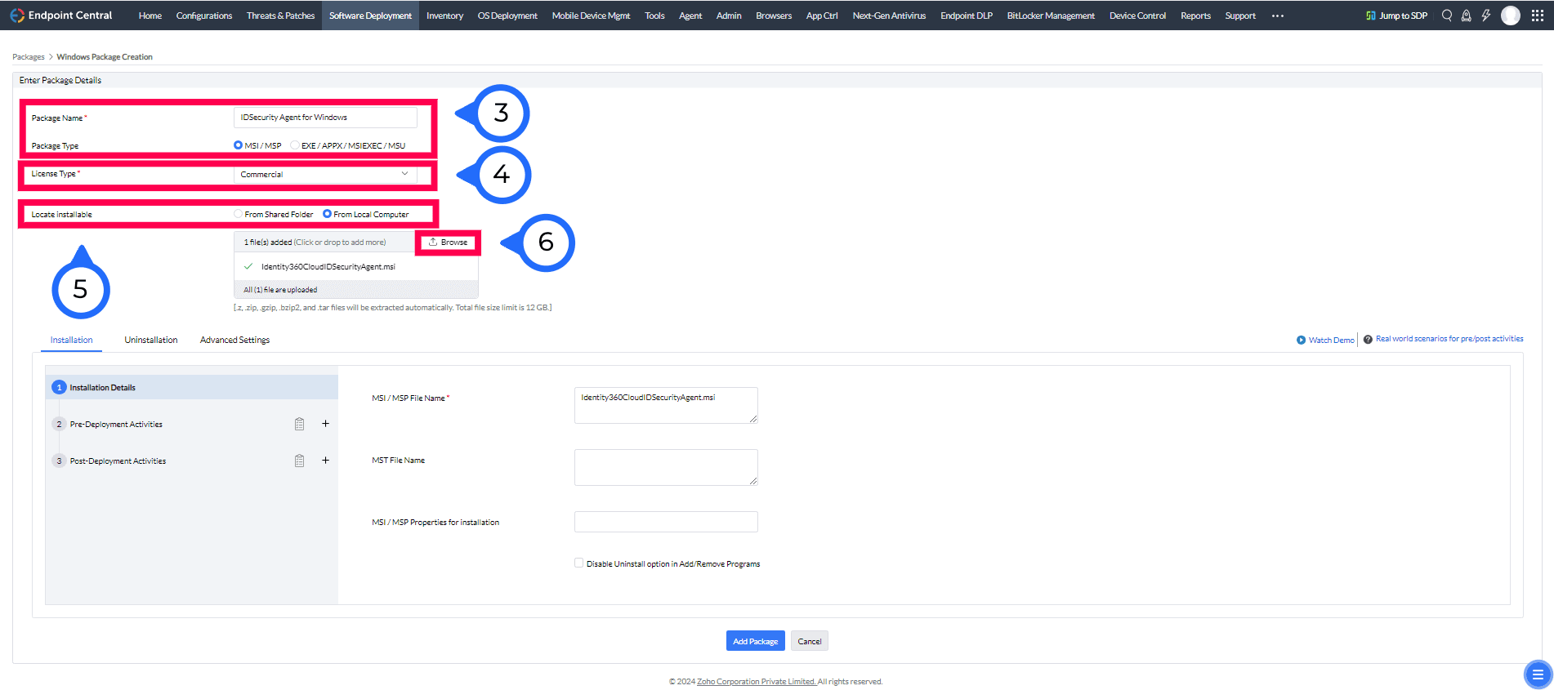
Task: Focus the MSI / MSP File Name box
Action: 666,405
